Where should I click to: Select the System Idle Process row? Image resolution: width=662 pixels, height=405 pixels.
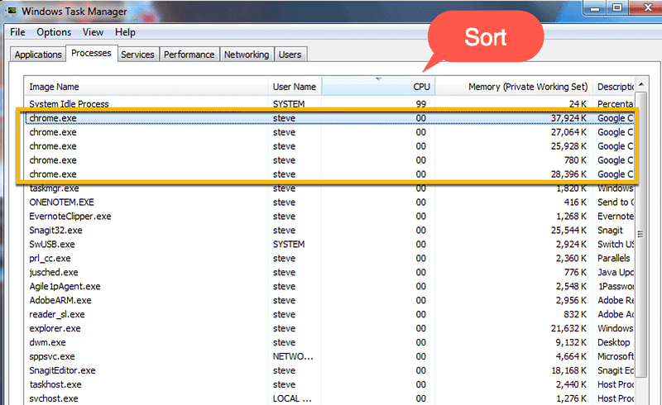pos(329,104)
